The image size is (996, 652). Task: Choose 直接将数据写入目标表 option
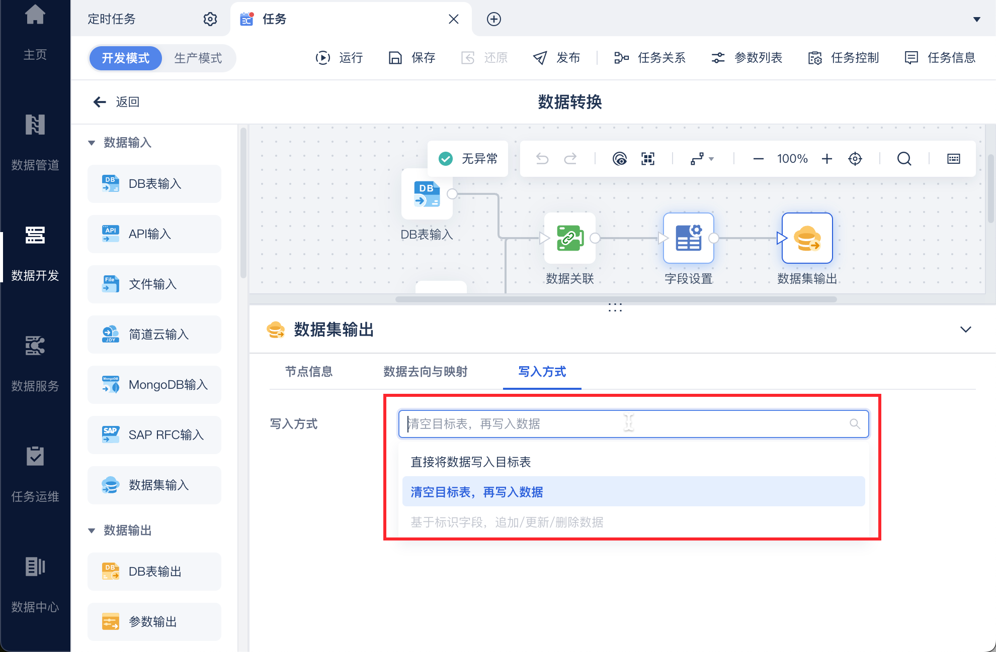(x=470, y=462)
